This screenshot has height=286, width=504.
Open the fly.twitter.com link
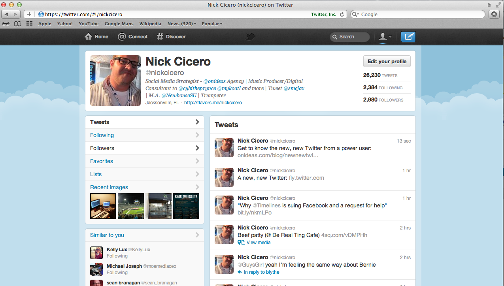(x=306, y=178)
